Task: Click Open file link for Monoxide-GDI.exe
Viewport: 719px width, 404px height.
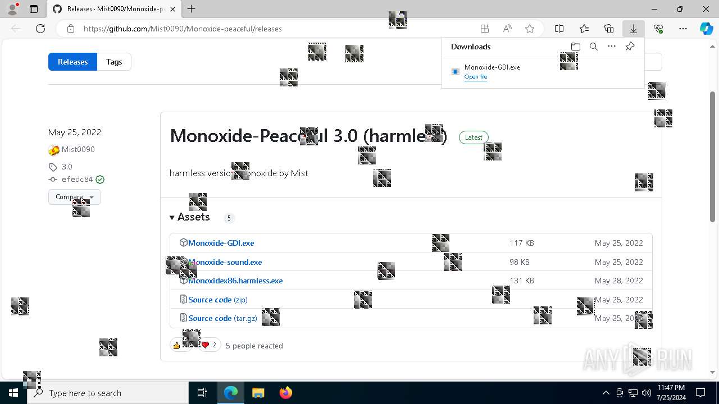Action: 476,77
